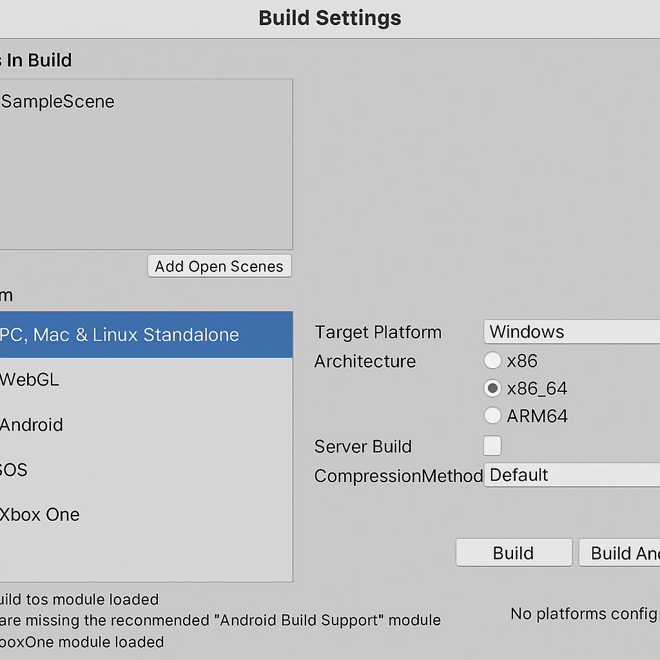660x660 pixels.
Task: Click Add Open Scenes
Action: 219,266
